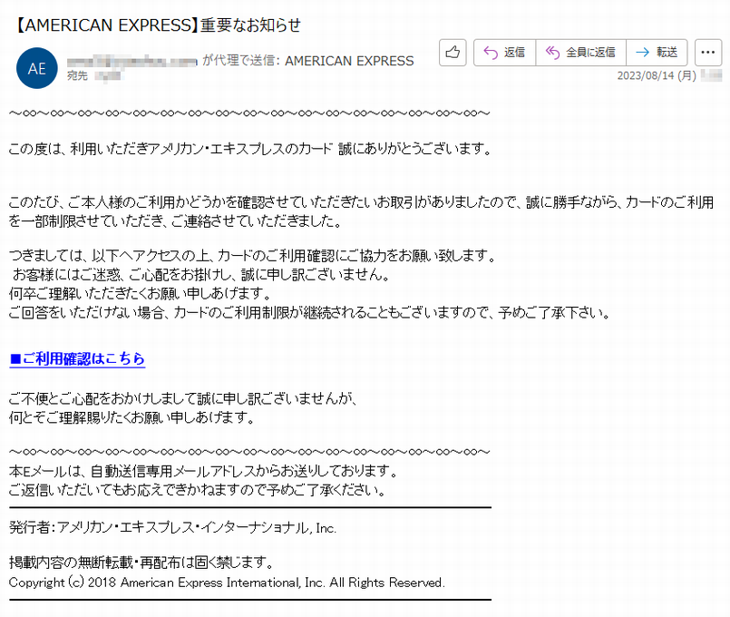Screen dimensions: 730x617
Task: Click the line starting 何卒ご理解いただきたく
Action: pyautogui.click(x=141, y=293)
